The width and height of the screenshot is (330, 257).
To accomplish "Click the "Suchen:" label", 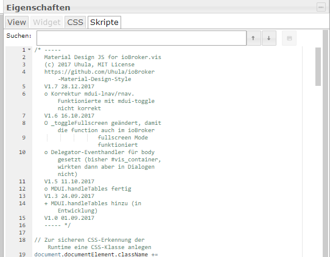I will coord(19,36).
